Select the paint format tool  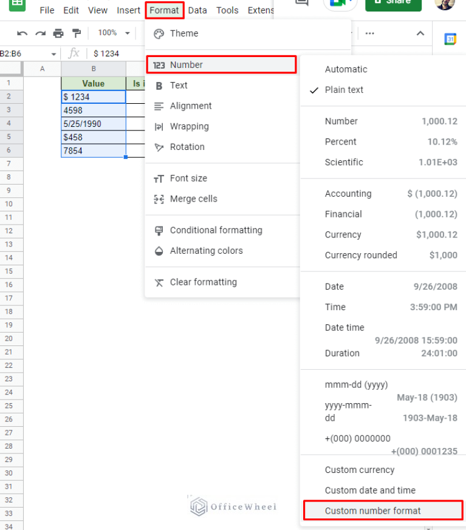pos(77,33)
